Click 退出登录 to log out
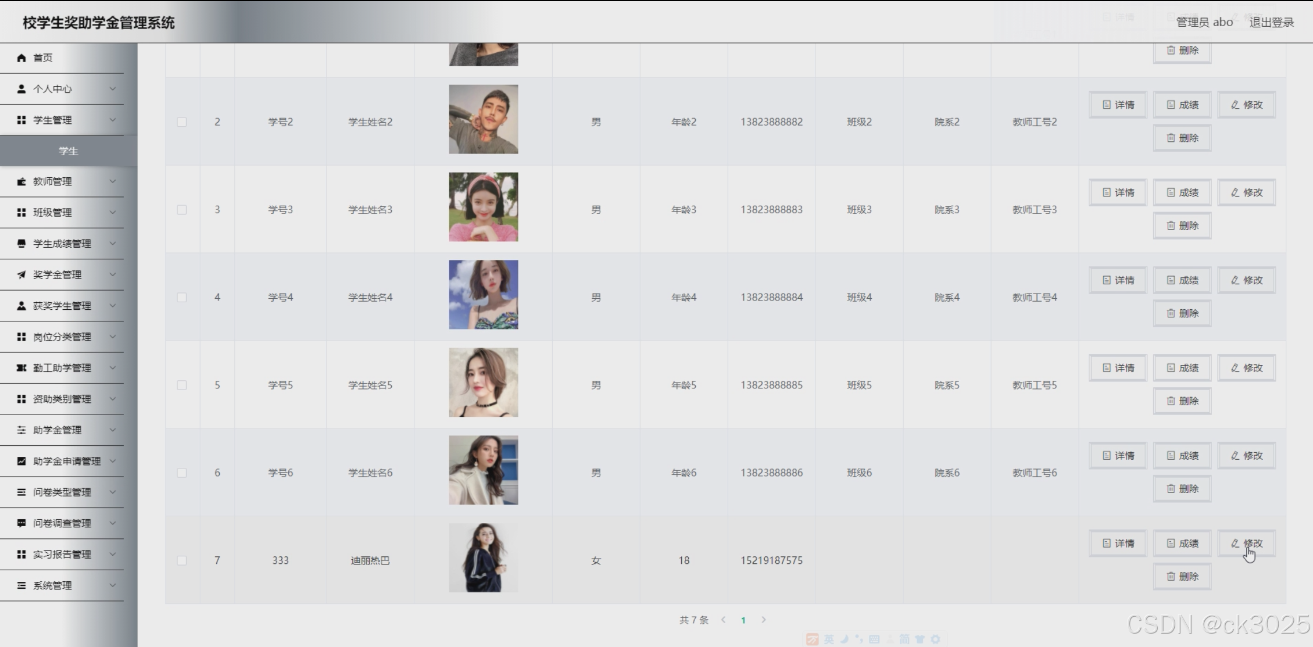1313x647 pixels. [x=1271, y=22]
